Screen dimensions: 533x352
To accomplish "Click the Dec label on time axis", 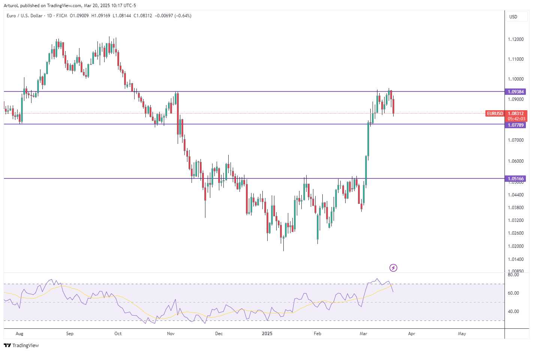I will click(219, 334).
